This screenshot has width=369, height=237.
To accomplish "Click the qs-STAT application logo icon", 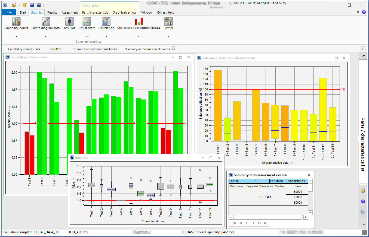I will point(5,5).
